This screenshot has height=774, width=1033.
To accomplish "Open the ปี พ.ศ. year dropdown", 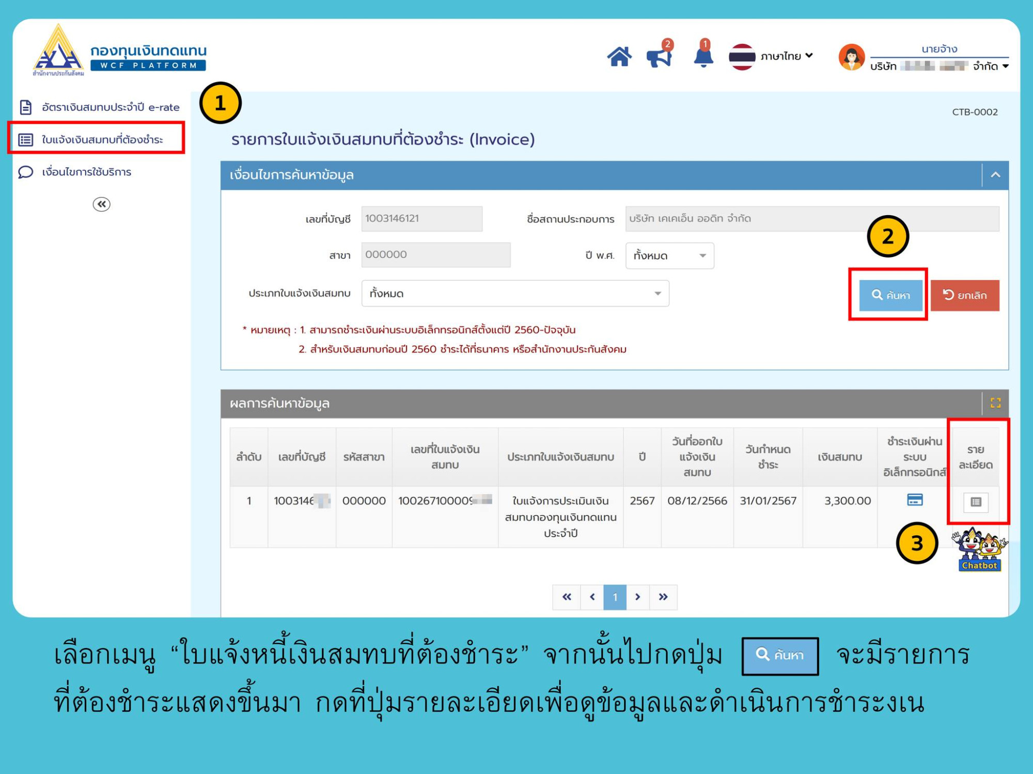I will click(x=669, y=255).
